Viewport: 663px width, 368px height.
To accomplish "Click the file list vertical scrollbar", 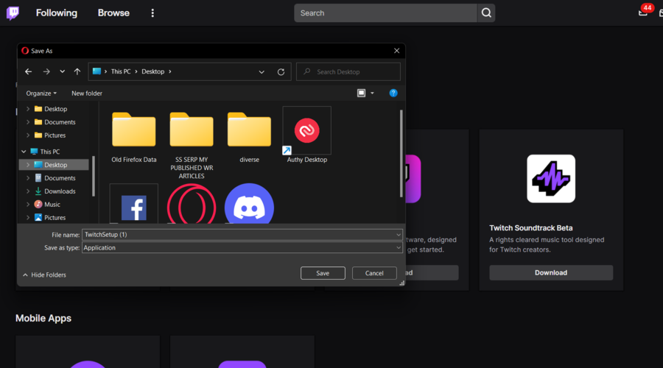I will click(x=401, y=153).
